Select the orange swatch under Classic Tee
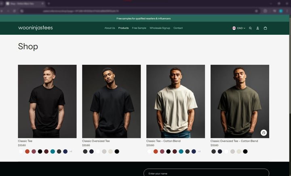 [x=27, y=151]
